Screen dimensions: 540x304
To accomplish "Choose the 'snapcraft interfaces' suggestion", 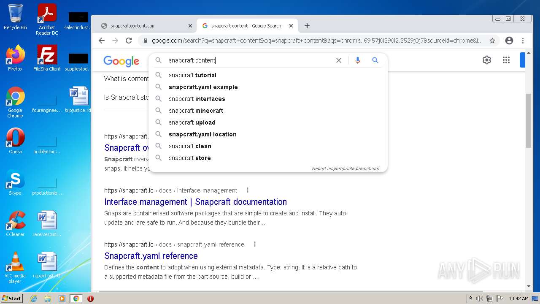I will 268,99.
